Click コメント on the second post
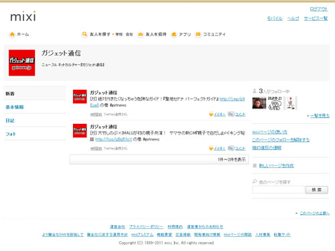Screen dimensions: 335x251 (x=240, y=149)
